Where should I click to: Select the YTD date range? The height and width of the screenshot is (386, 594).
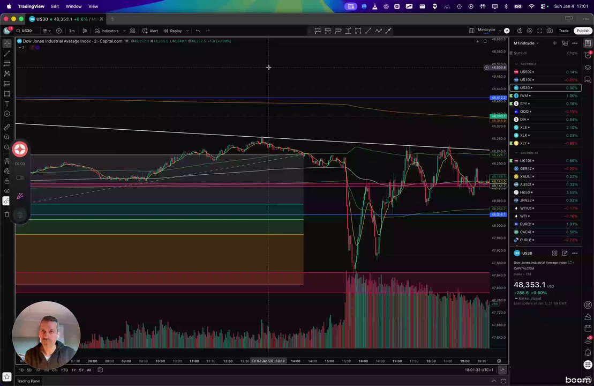click(64, 370)
